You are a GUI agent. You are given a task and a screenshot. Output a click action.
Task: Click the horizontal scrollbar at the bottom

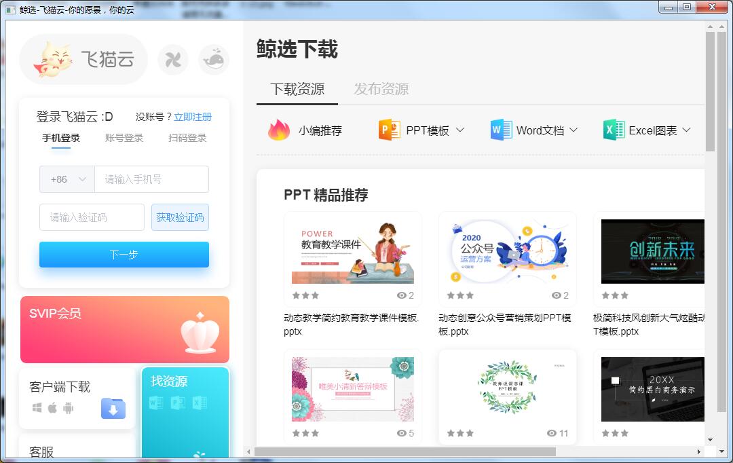tap(405, 451)
